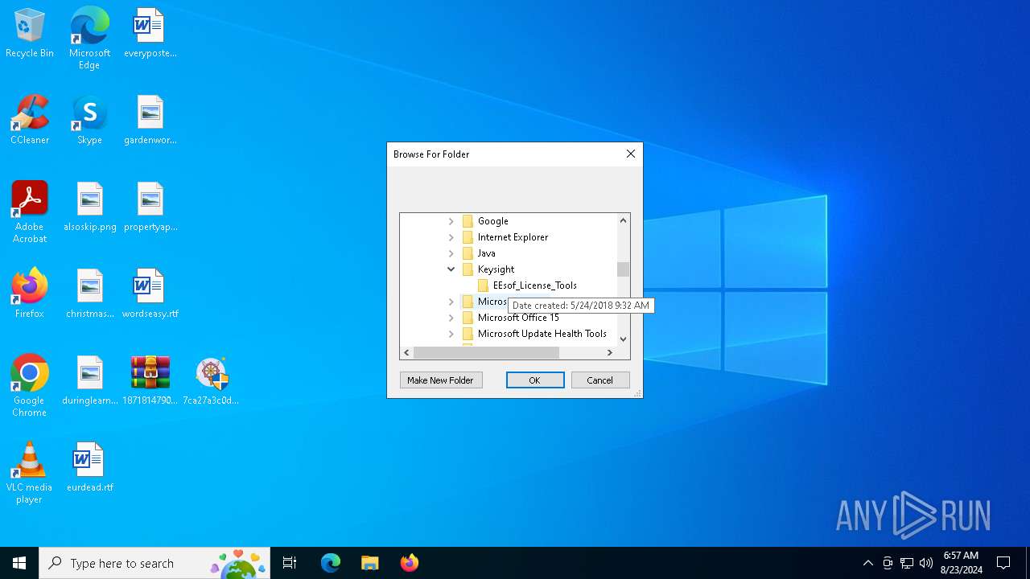Open the volume control in system tray

[926, 563]
